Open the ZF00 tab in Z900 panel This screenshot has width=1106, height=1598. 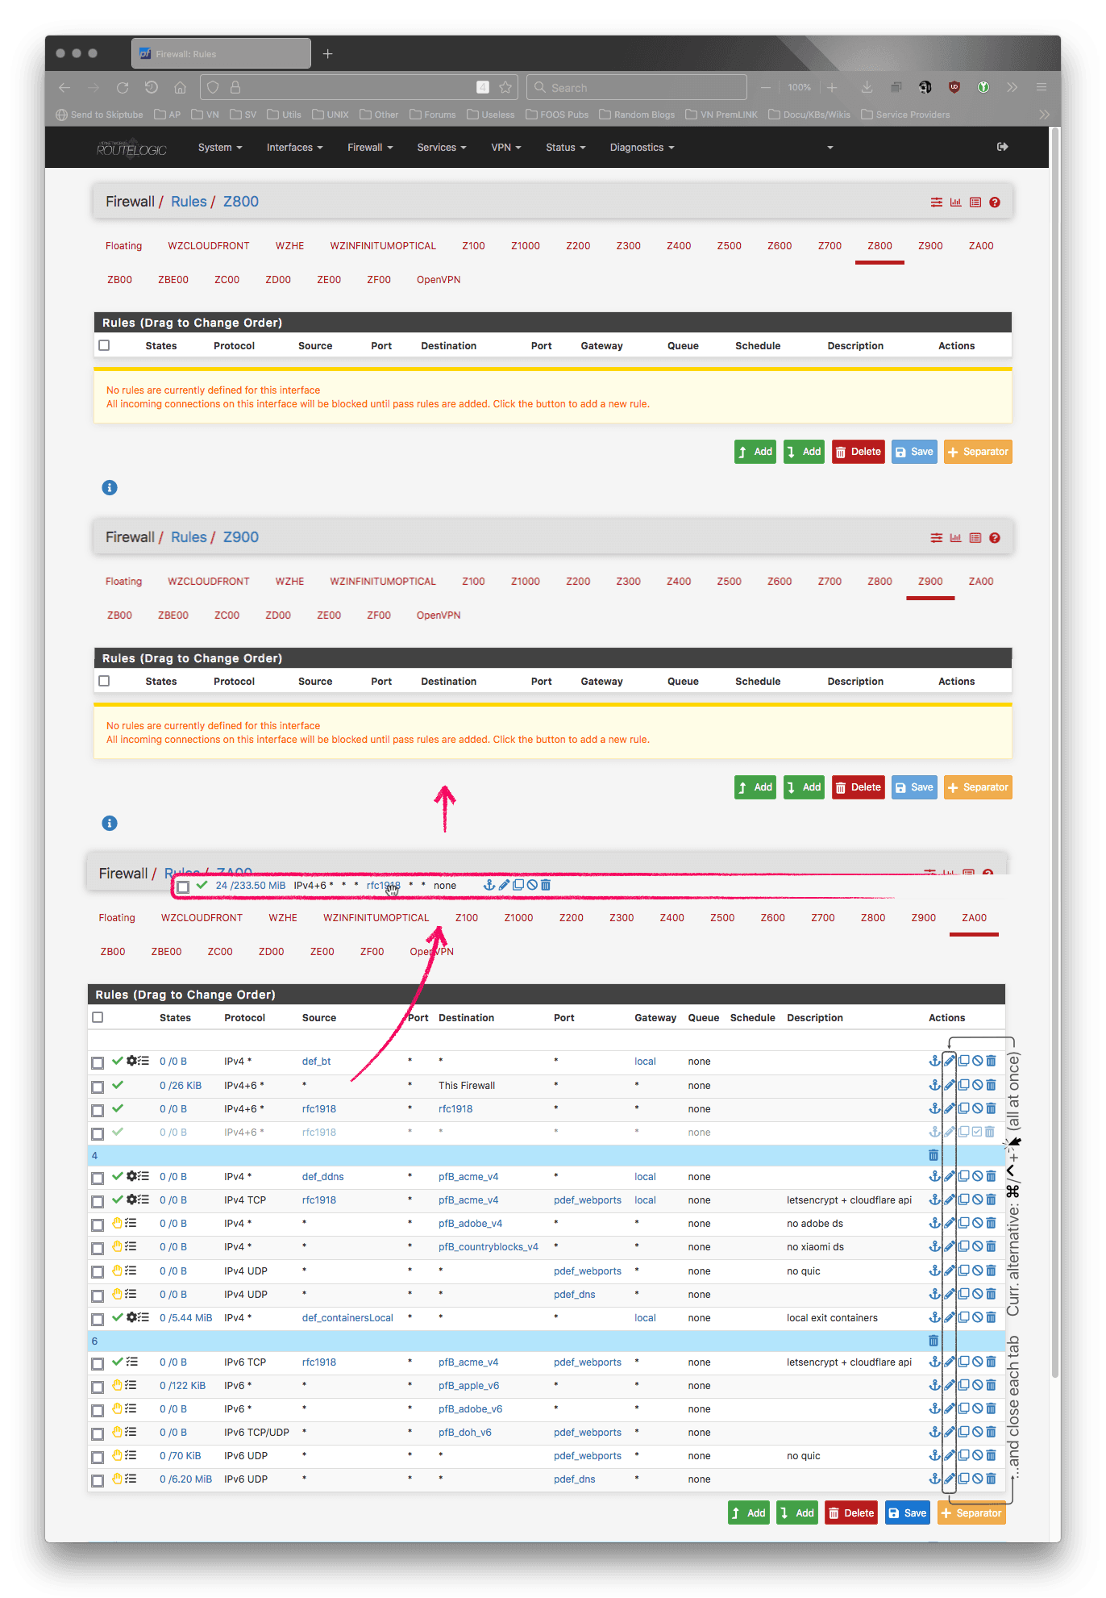[x=378, y=615]
